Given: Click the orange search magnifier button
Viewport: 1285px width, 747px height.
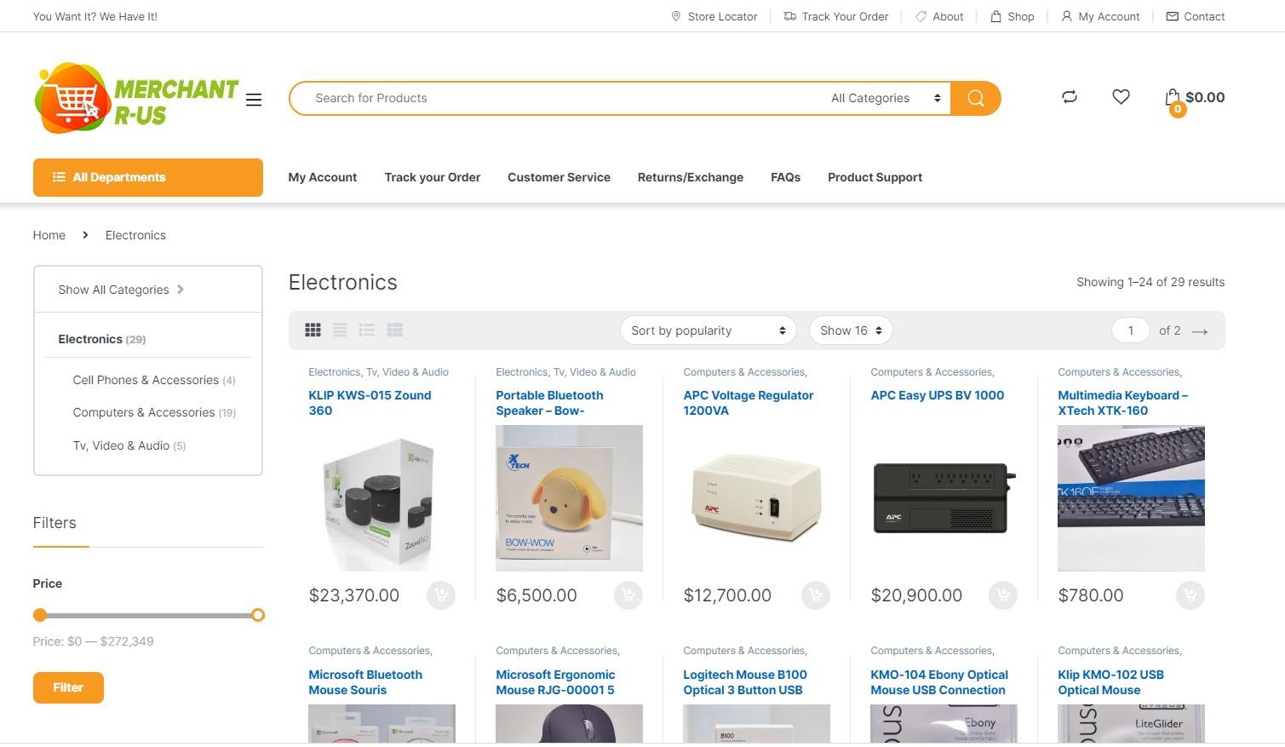Looking at the screenshot, I should 975,98.
